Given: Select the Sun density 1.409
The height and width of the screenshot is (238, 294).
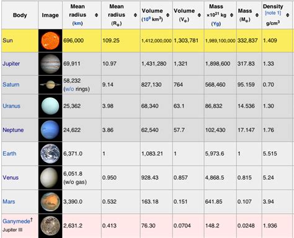Looking at the screenshot, I should point(270,40).
